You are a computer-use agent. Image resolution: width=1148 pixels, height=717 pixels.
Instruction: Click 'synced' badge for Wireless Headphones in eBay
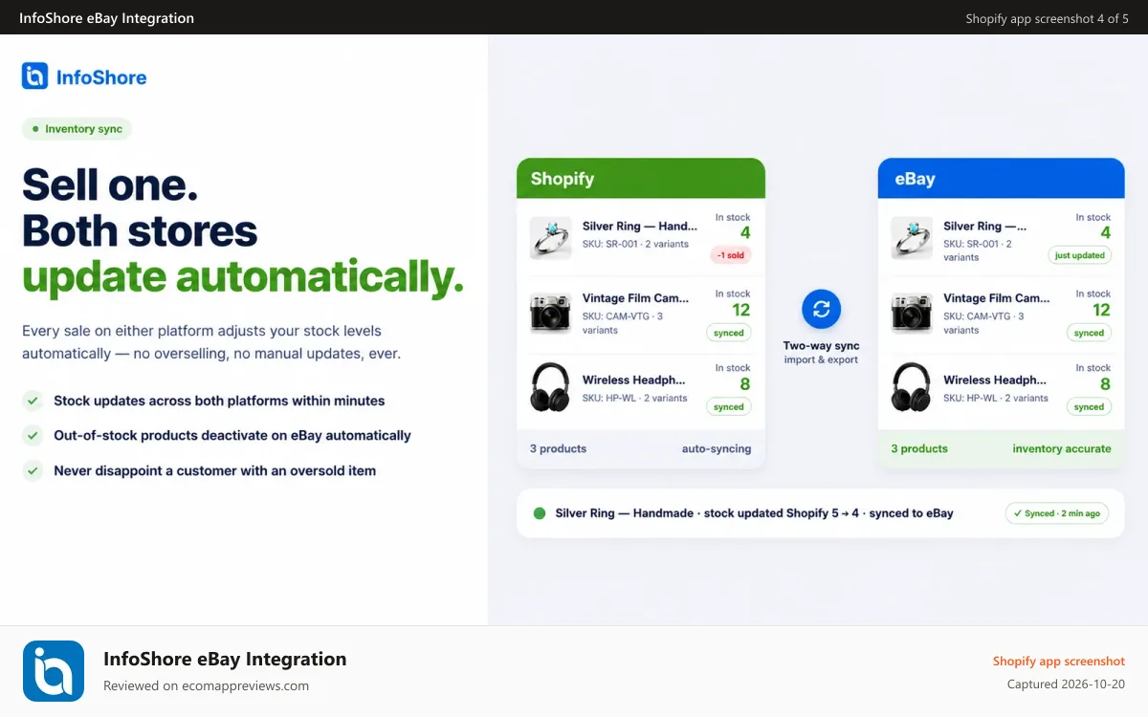click(x=1090, y=406)
